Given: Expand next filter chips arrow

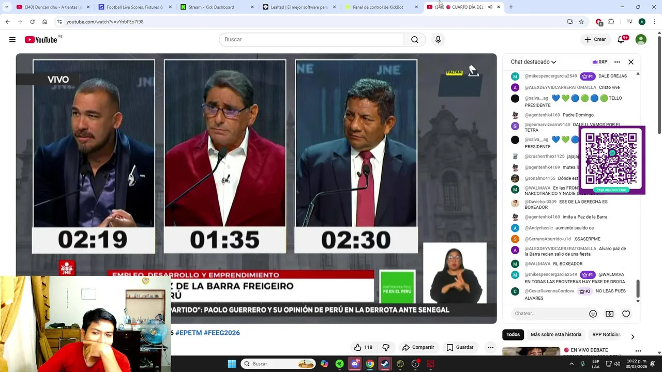Looking at the screenshot, I should pos(633,336).
